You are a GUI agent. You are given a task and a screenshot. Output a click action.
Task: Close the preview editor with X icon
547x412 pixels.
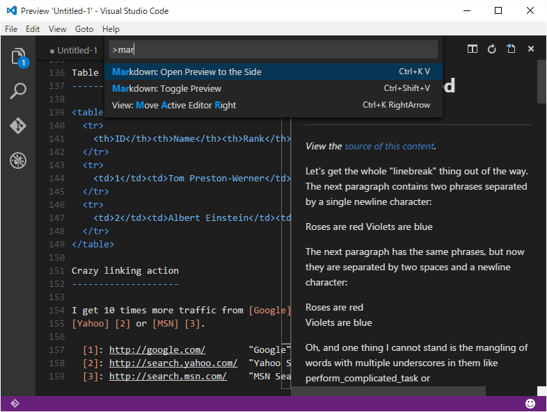click(x=530, y=49)
